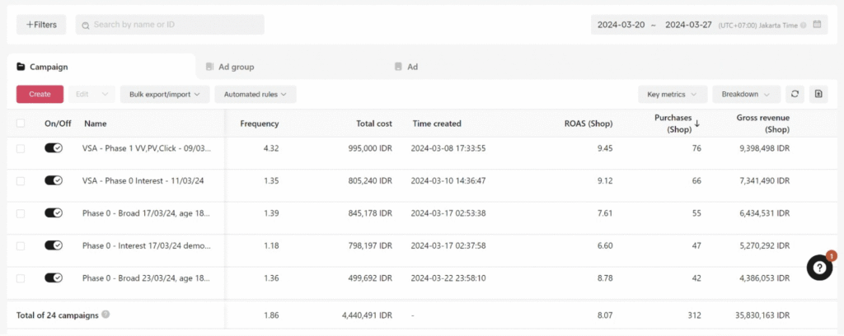Click the export report icon
This screenshot has width=844, height=336.
(818, 95)
